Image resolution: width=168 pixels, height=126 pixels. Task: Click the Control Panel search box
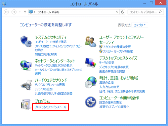tap(145, 12)
